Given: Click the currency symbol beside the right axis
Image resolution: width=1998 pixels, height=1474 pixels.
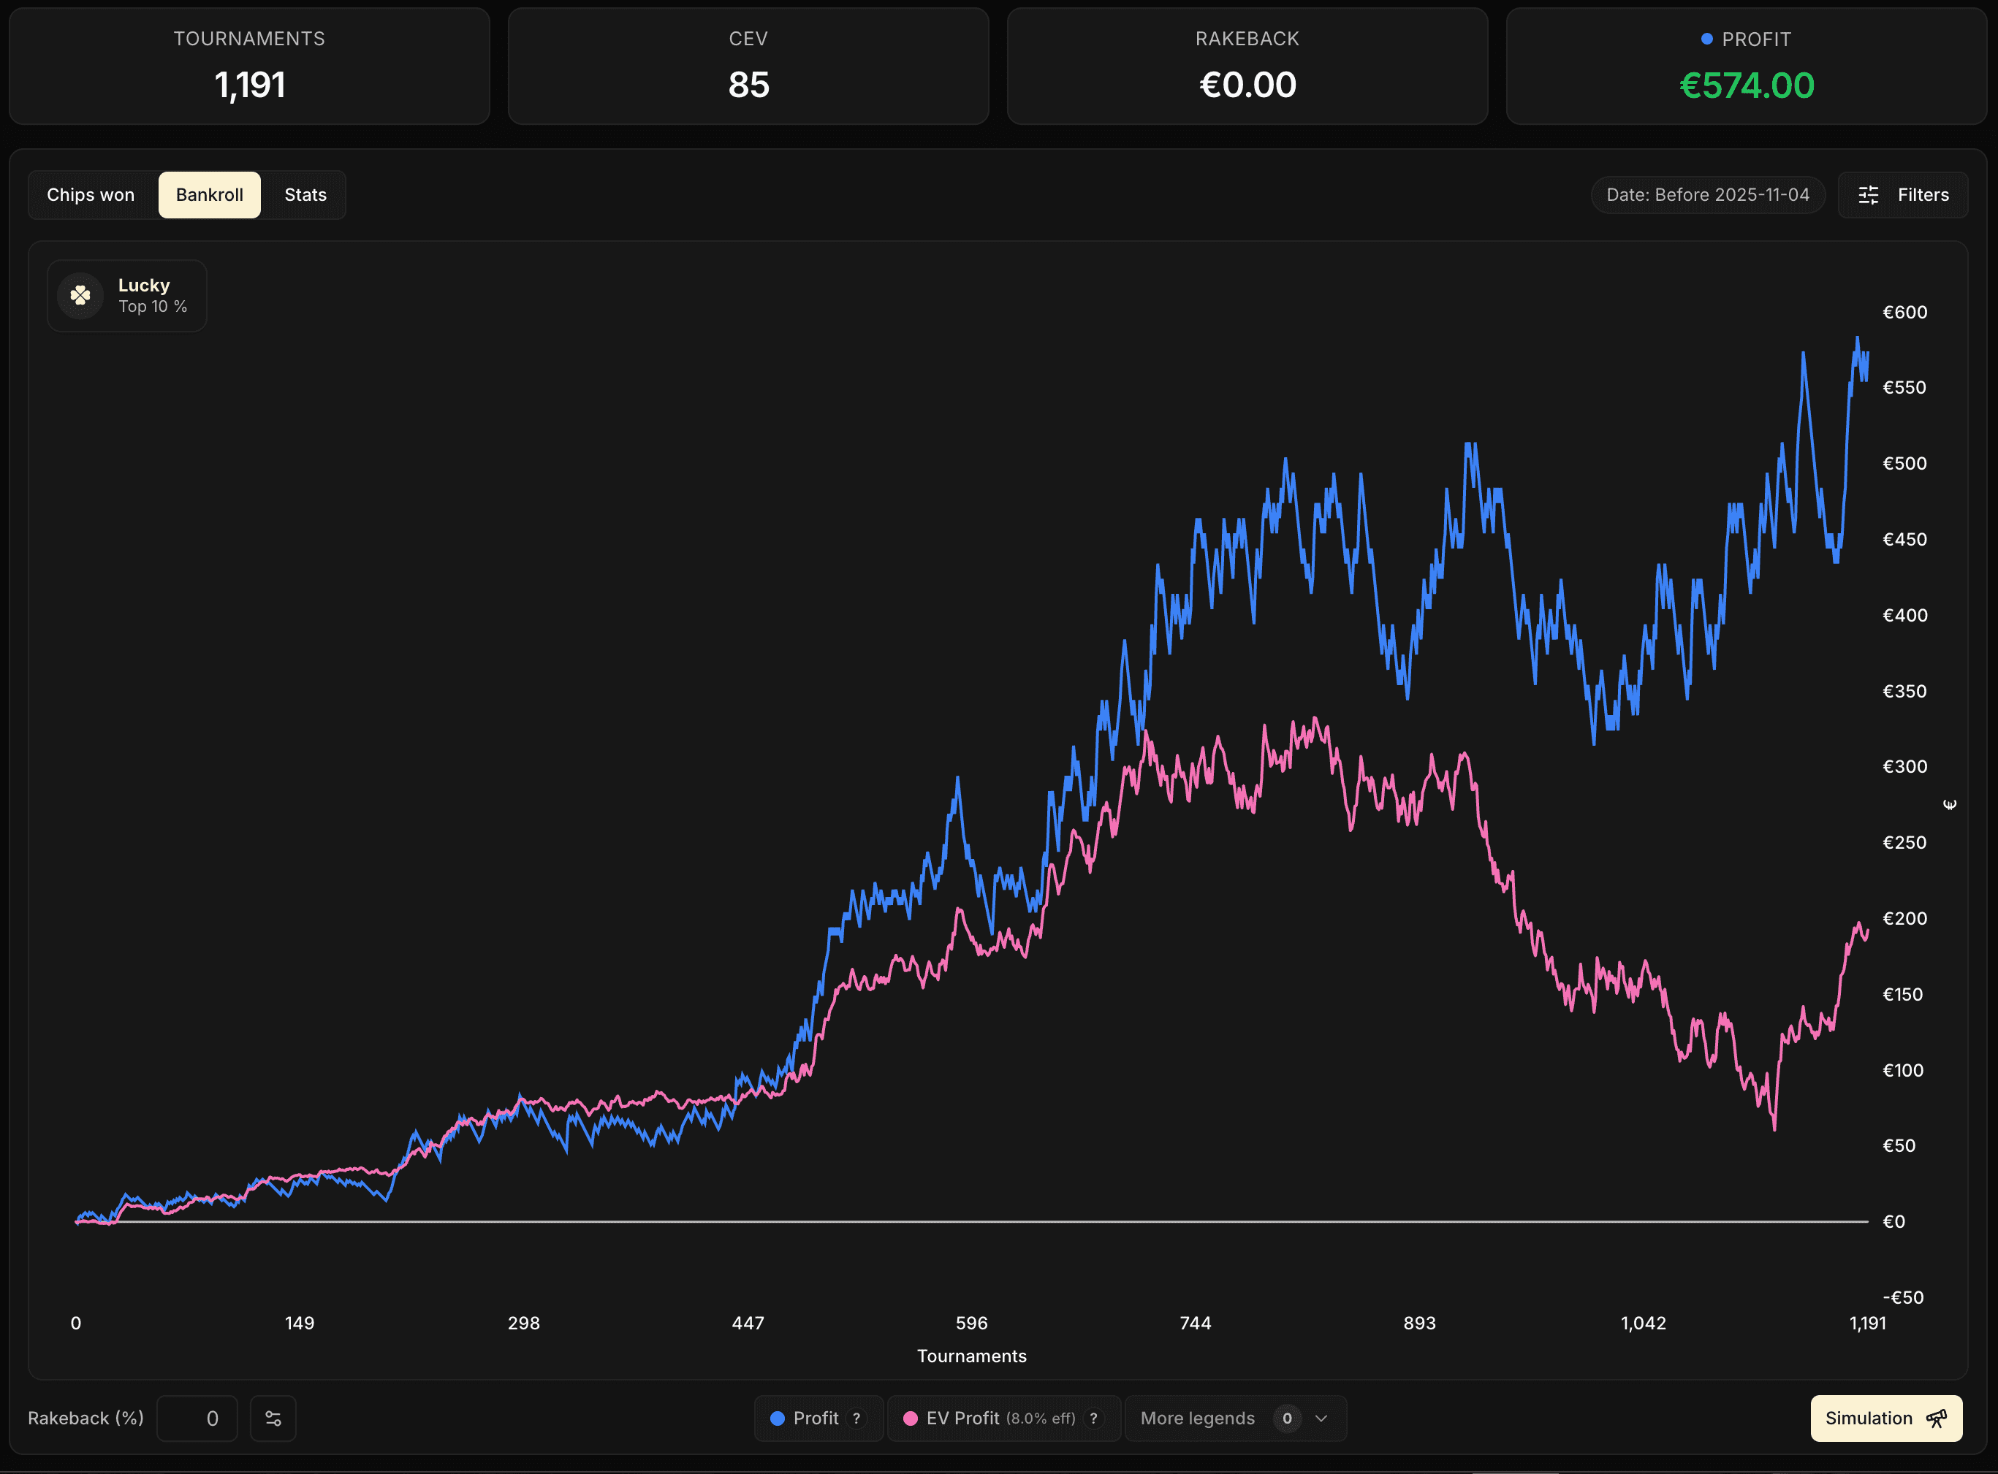Looking at the screenshot, I should click(x=1950, y=804).
